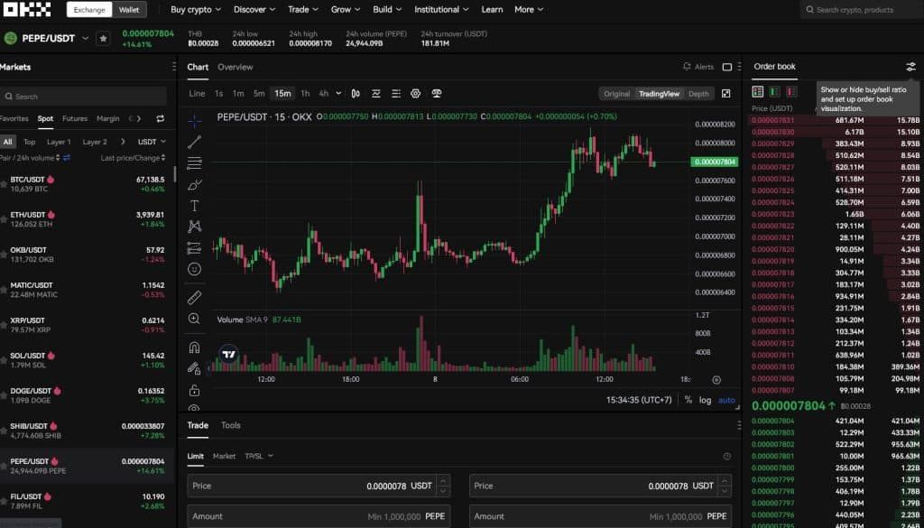924x528 pixels.
Task: Open the Trade dropdown menu
Action: point(303,9)
